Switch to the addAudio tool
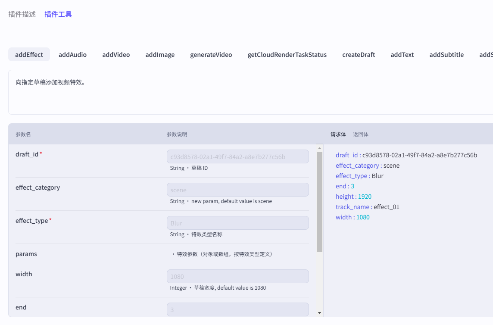The width and height of the screenshot is (493, 325). tap(72, 55)
